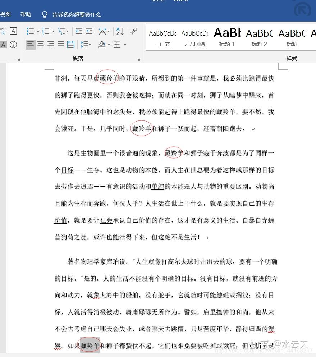Click the underlined word 社会 in document
Screen dimensions: 316x357
pos(106,220)
